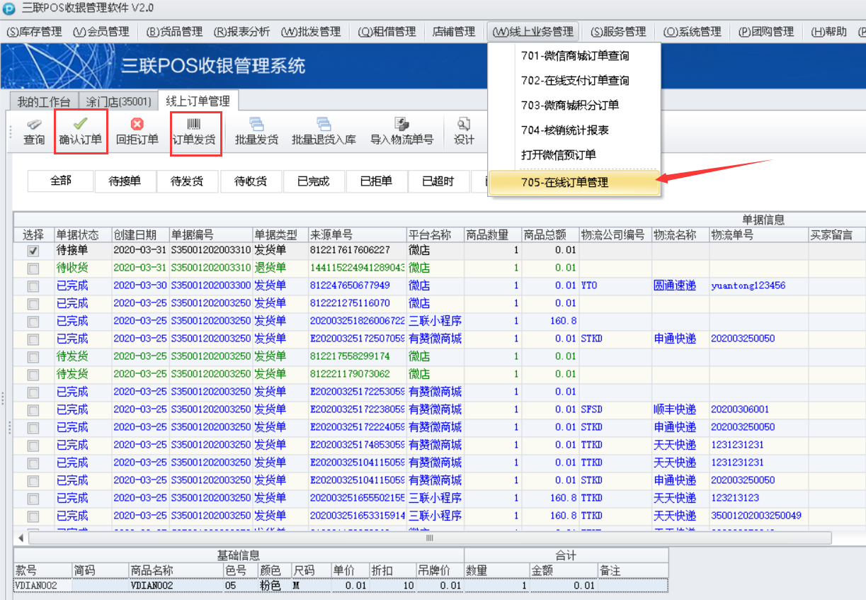This screenshot has height=600, width=866.
Task: Check the checkbox for the 待收货 order row
Action: 33,268
